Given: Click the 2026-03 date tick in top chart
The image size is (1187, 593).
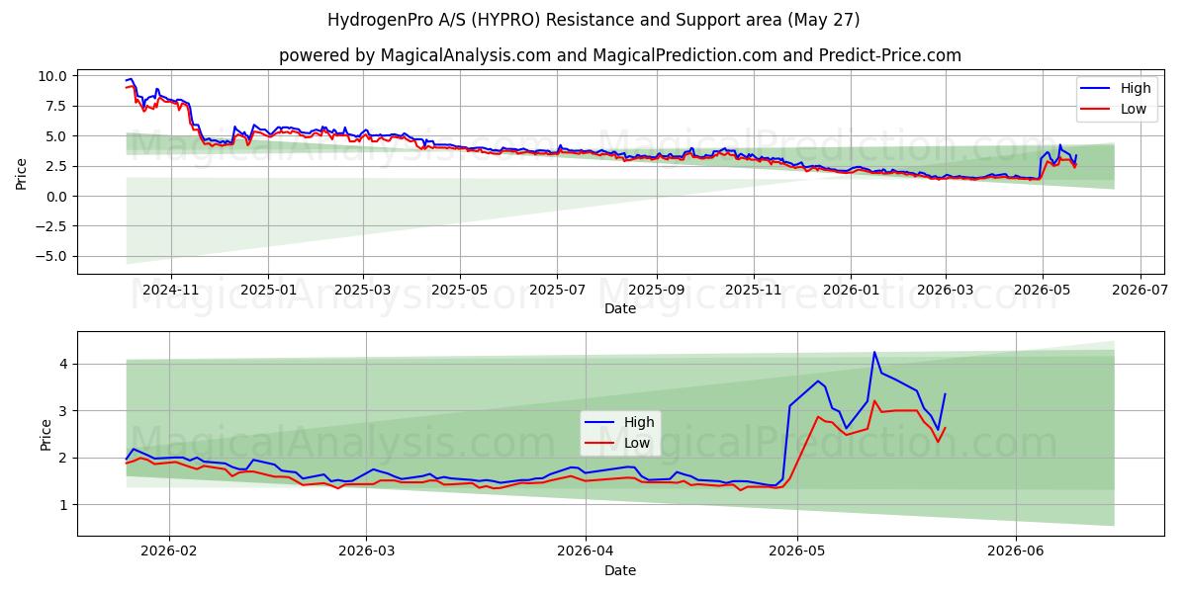Looking at the screenshot, I should [x=944, y=291].
